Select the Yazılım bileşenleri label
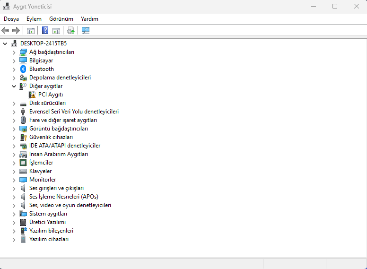This screenshot has width=367, height=269. click(x=51, y=231)
